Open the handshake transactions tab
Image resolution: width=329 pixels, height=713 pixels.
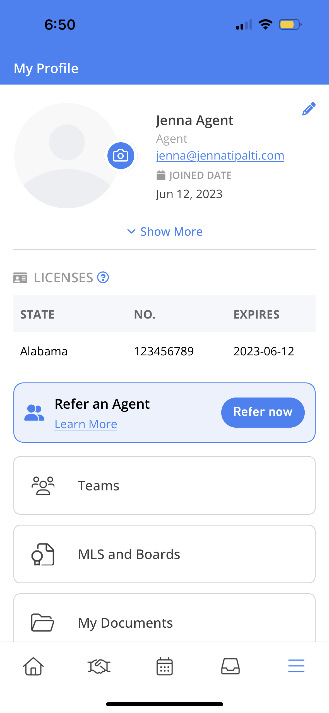click(99, 666)
